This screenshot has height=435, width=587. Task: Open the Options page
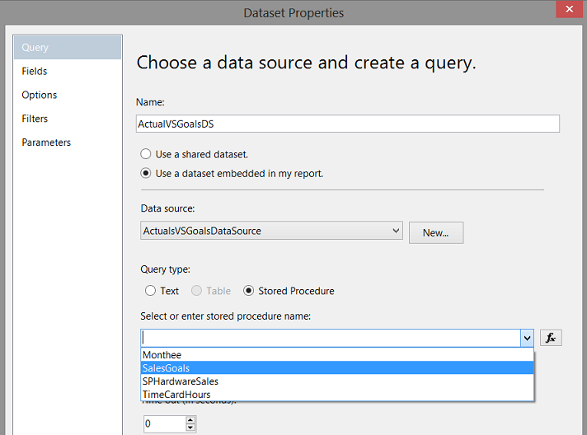[x=40, y=96]
